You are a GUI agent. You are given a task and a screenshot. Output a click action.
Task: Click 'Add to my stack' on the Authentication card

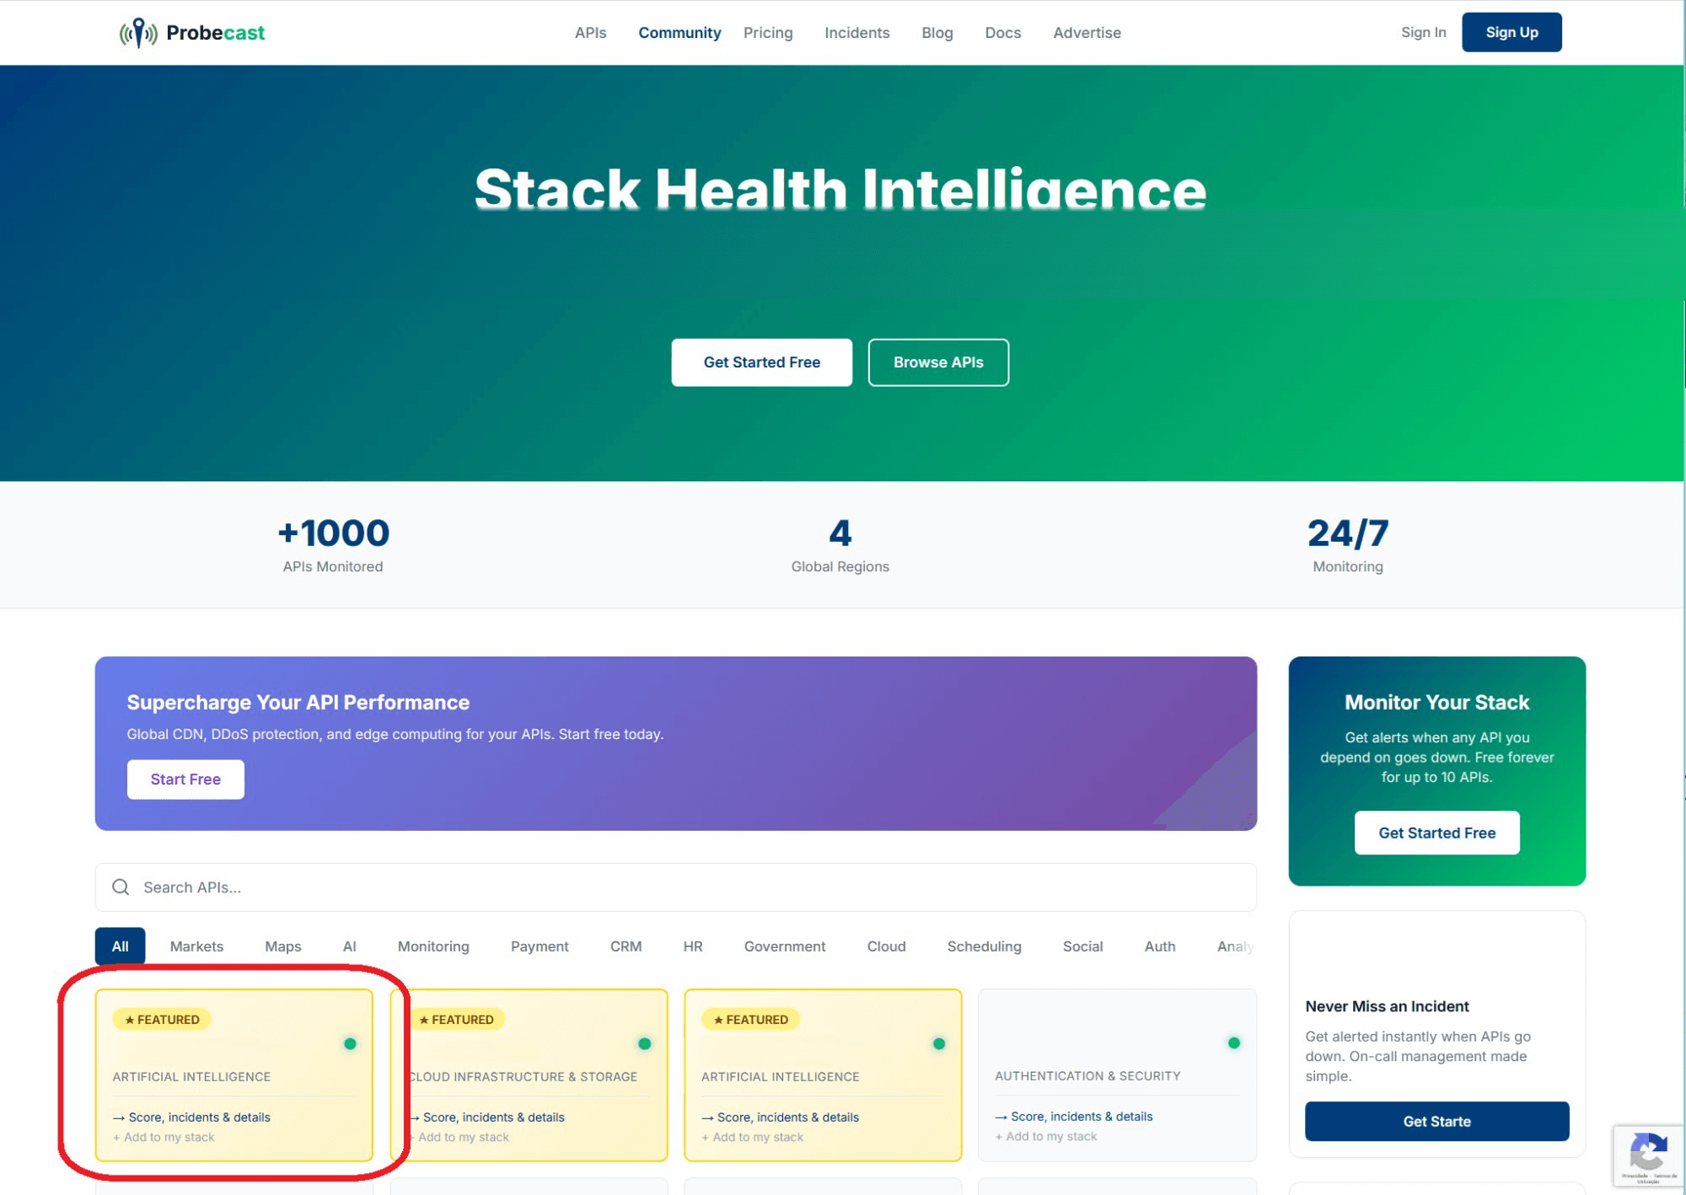click(x=1047, y=1136)
